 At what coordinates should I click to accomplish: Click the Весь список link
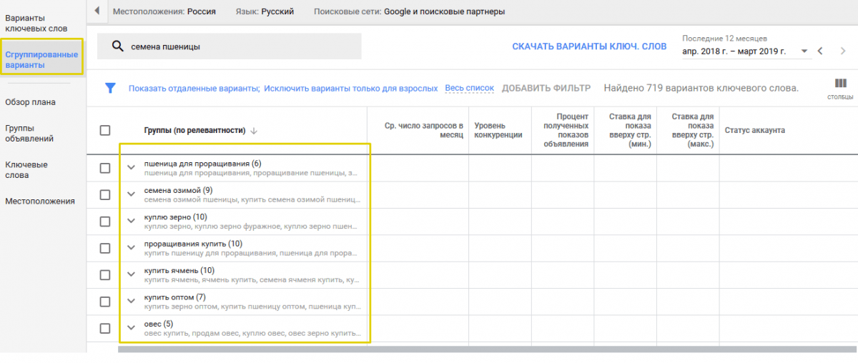[x=469, y=88]
